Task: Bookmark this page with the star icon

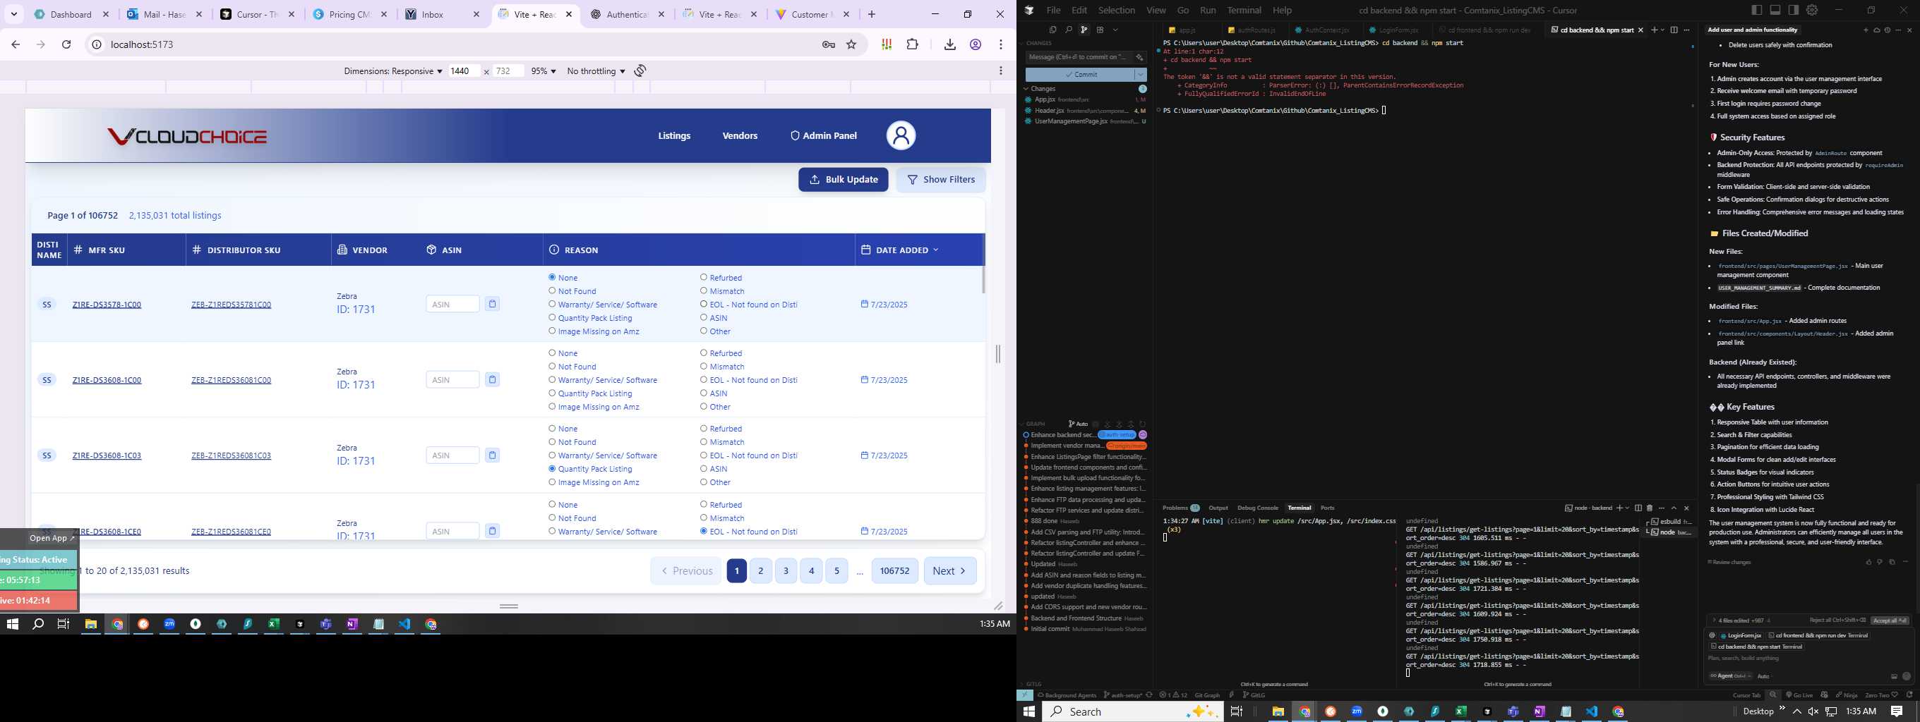Action: click(851, 44)
